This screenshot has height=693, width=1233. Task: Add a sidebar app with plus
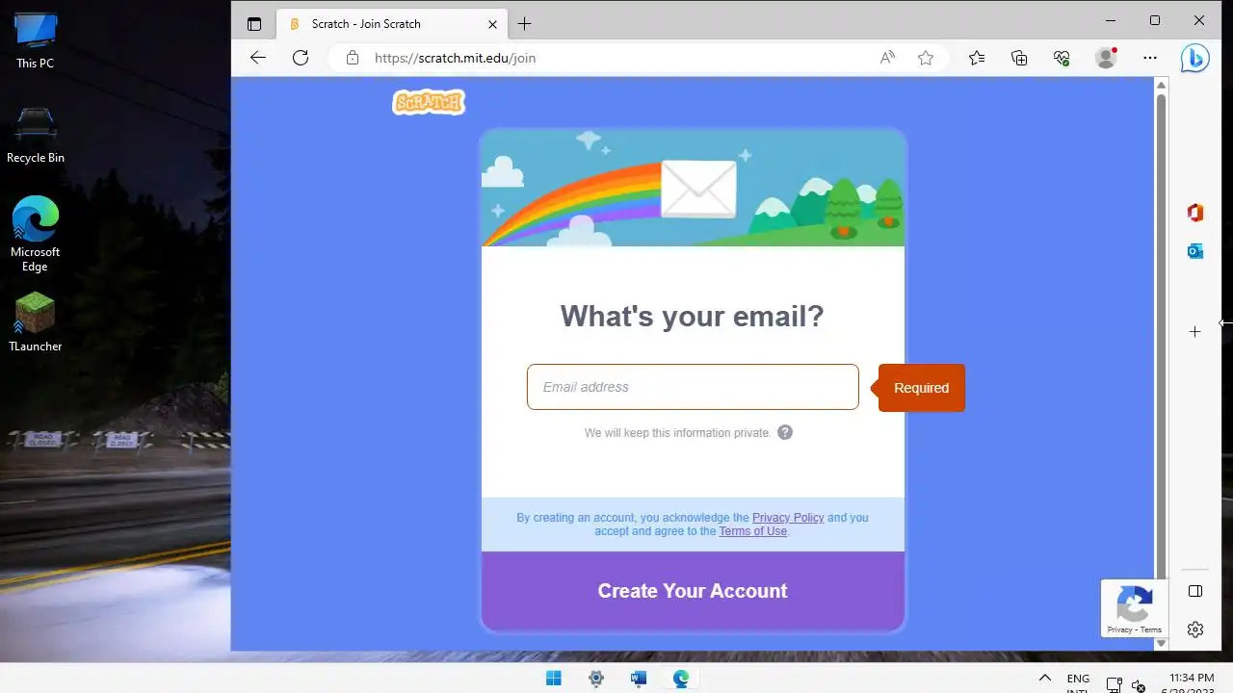(x=1195, y=331)
